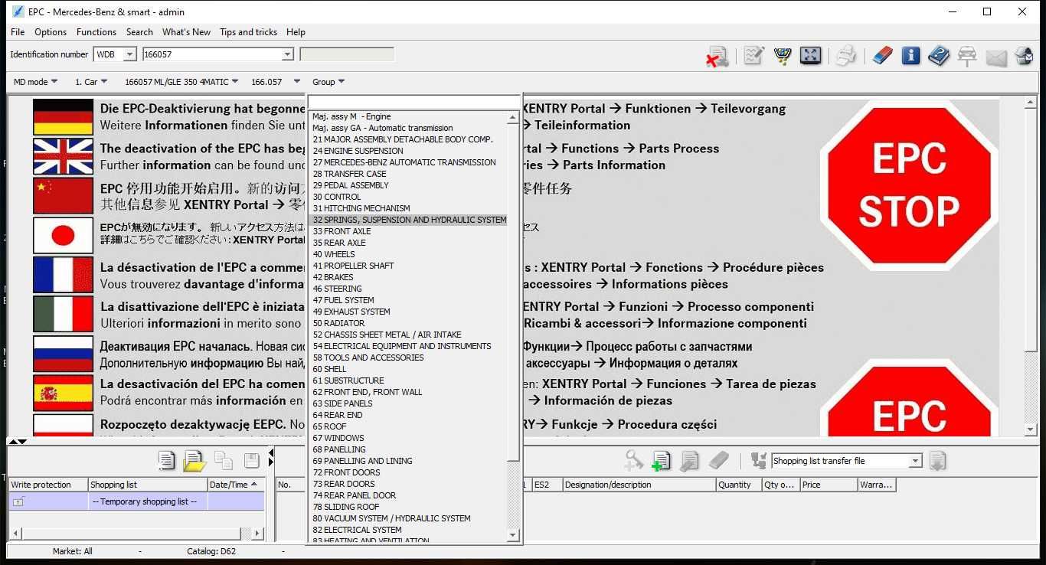The width and height of the screenshot is (1046, 565).
Task: Collapse panel with left black arrow
Action: click(x=271, y=452)
